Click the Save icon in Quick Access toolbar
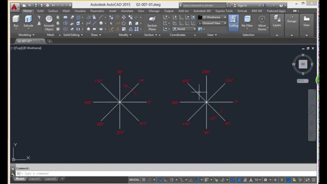Image resolution: width=327 pixels, height=184 pixels. [36, 5]
